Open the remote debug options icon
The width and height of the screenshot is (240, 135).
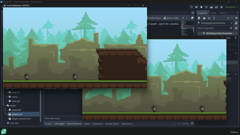point(206,7)
